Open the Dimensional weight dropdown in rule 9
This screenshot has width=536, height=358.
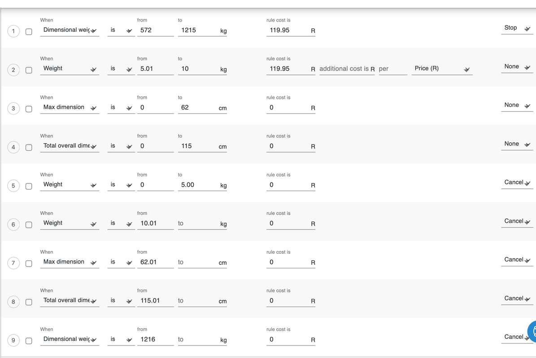pyautogui.click(x=70, y=340)
